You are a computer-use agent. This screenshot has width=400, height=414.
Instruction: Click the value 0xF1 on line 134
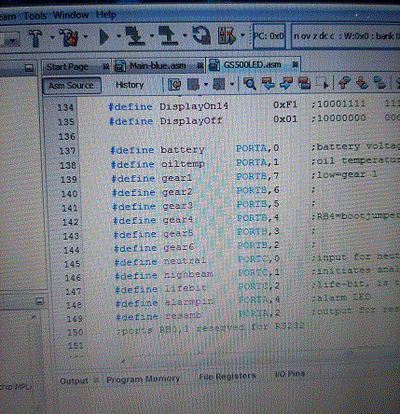pyautogui.click(x=285, y=105)
